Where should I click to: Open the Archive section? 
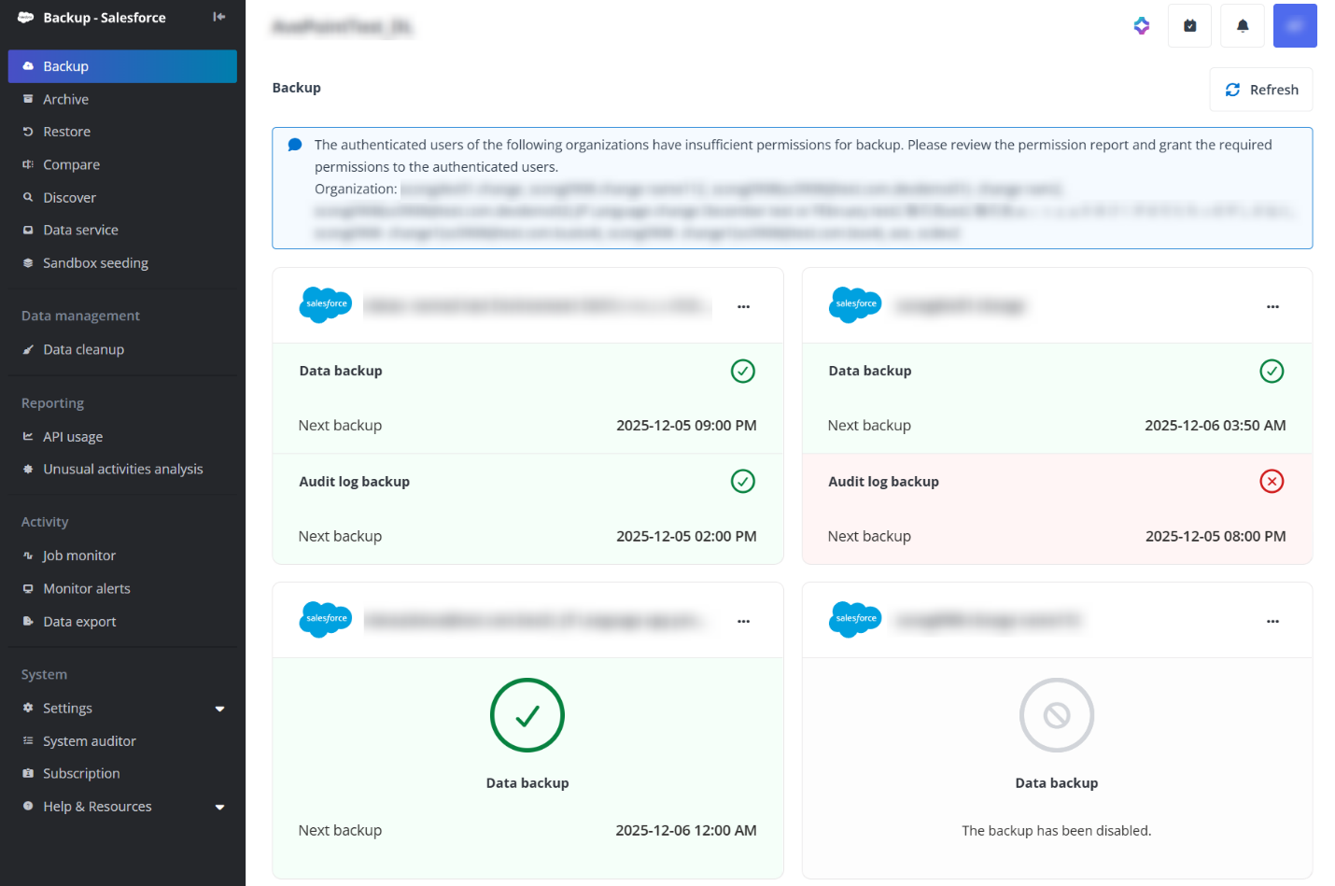(x=66, y=98)
